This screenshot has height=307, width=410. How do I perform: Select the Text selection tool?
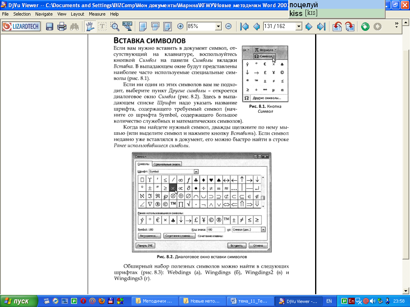tap(102, 26)
